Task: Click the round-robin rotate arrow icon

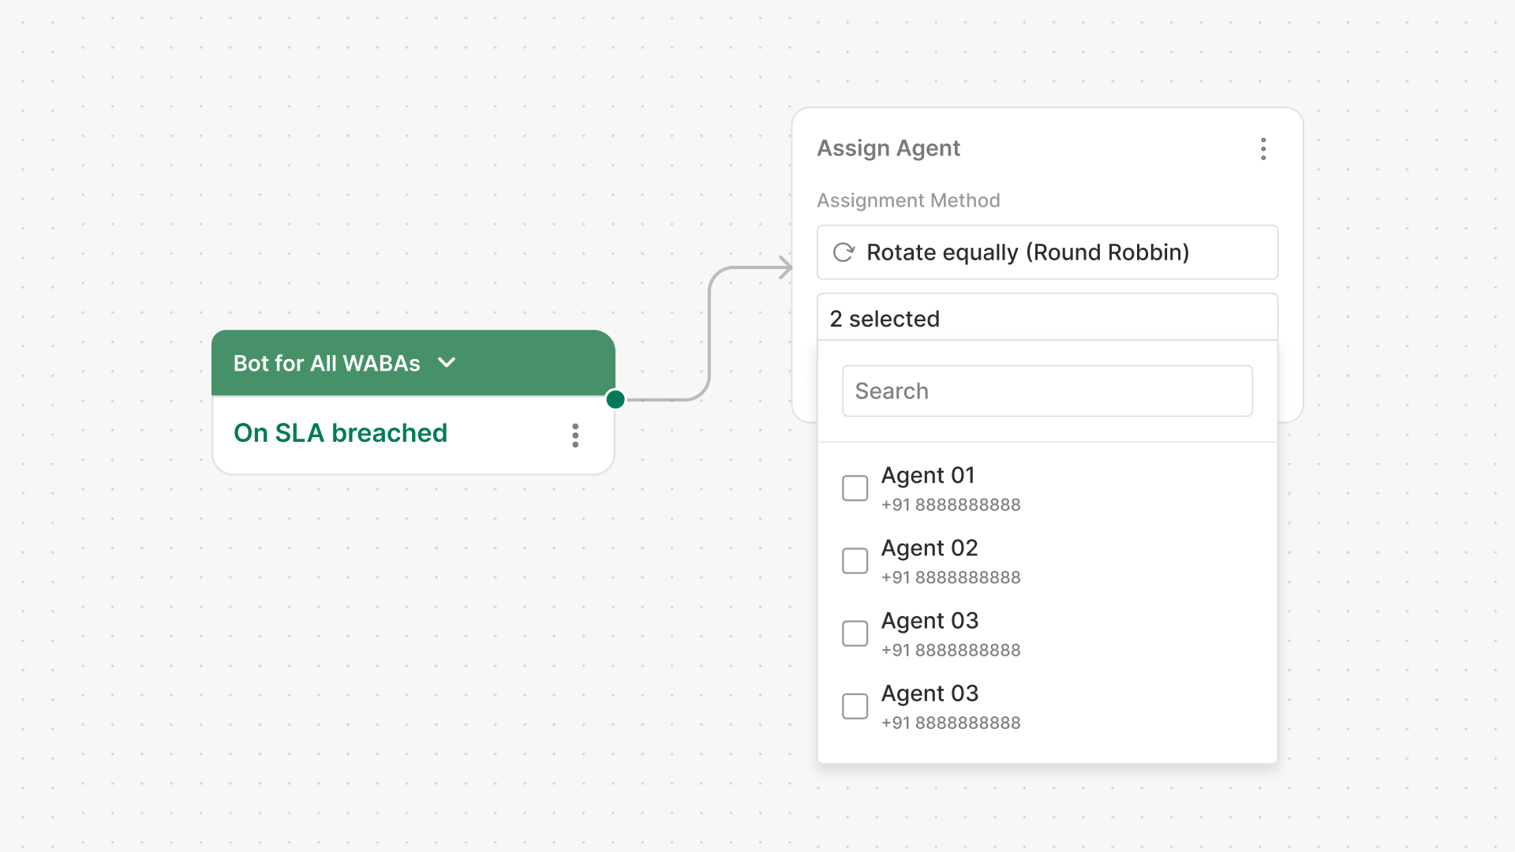Action: [844, 252]
